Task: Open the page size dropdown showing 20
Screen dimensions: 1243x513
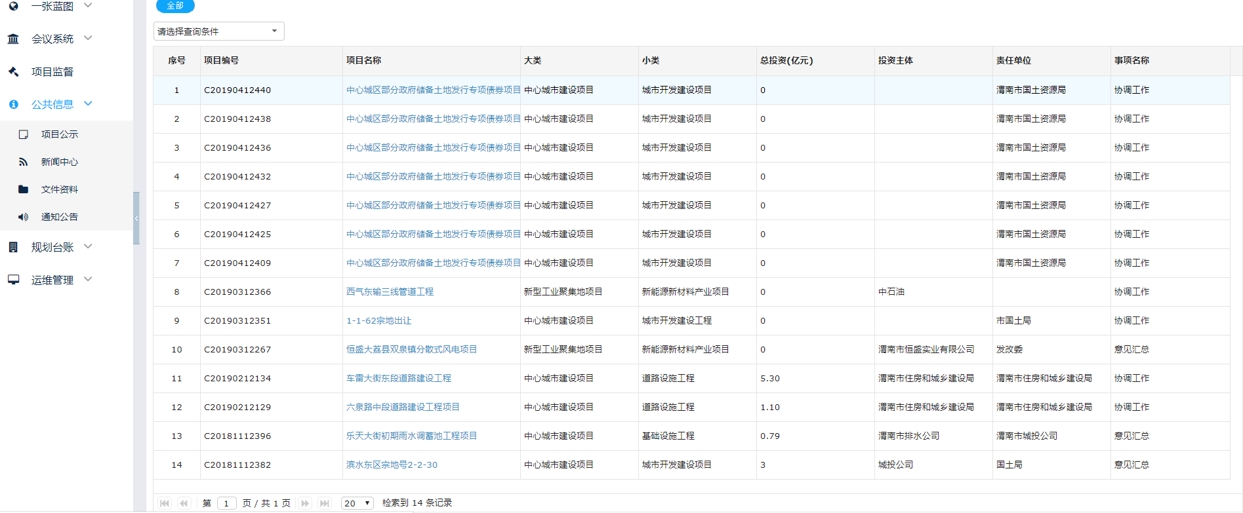Action: pyautogui.click(x=357, y=503)
